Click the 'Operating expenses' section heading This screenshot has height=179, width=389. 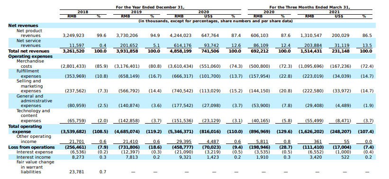30,56
